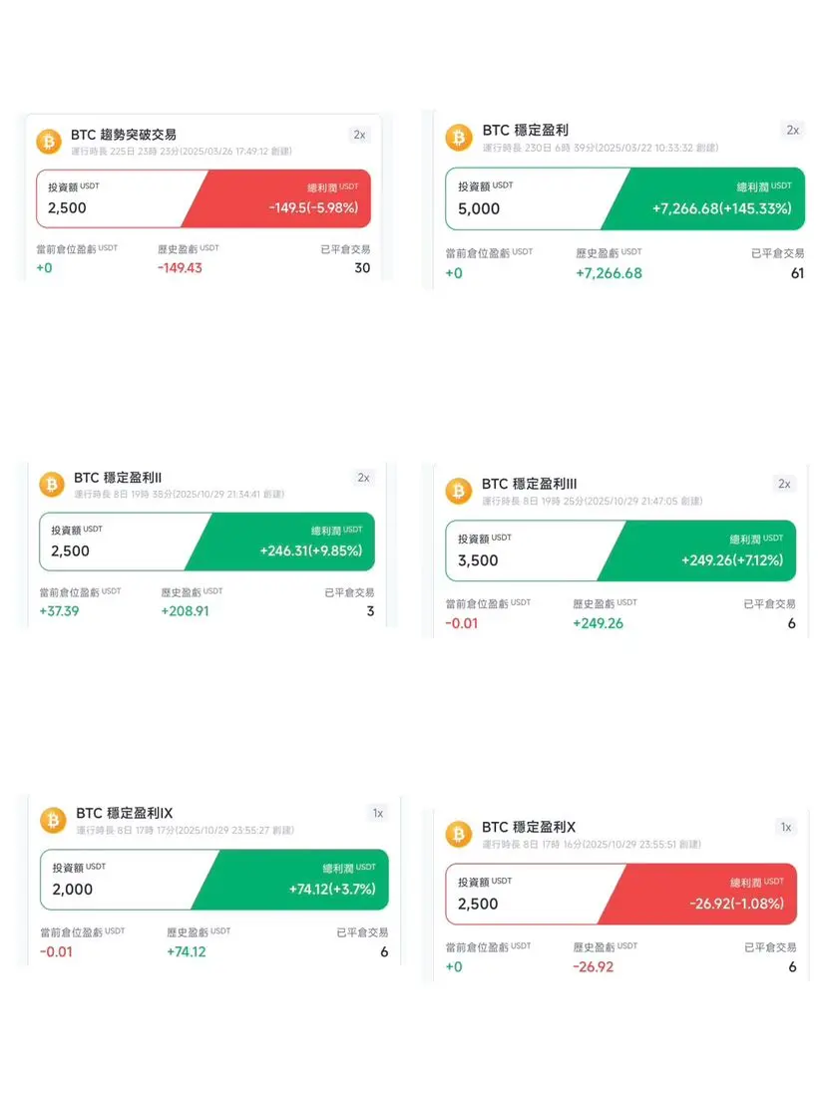The width and height of the screenshot is (826, 1096).
Task: Click 1x leverage badge on 穩定盈利X card
Action: click(786, 827)
